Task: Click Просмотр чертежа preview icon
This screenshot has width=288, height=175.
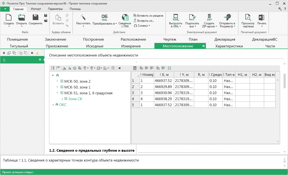Action: [248, 17]
